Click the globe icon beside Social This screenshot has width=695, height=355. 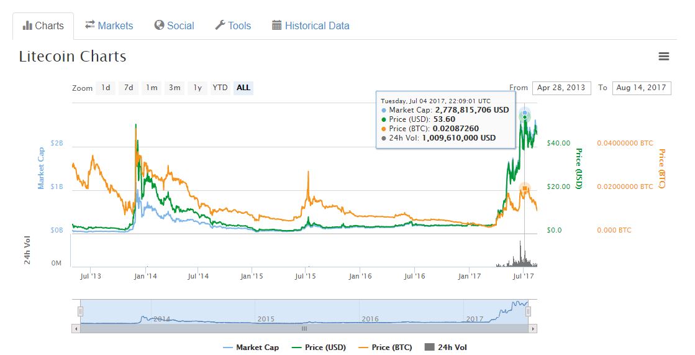(159, 25)
